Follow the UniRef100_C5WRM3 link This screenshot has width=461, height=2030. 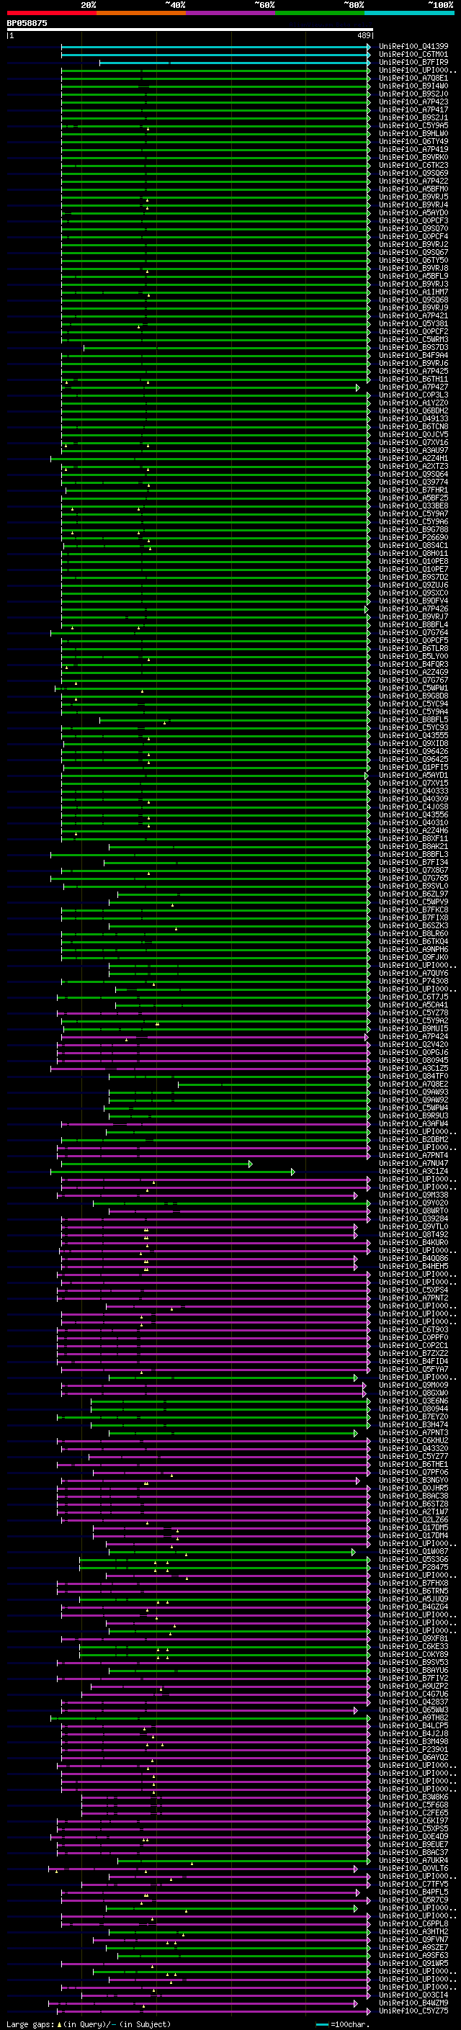coord(413,340)
